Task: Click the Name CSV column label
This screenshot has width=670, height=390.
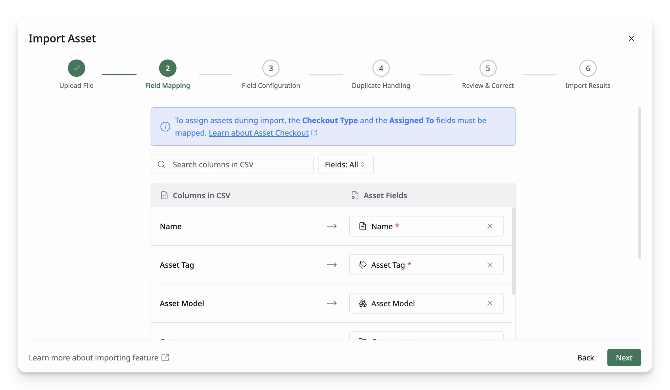Action: coord(171,226)
